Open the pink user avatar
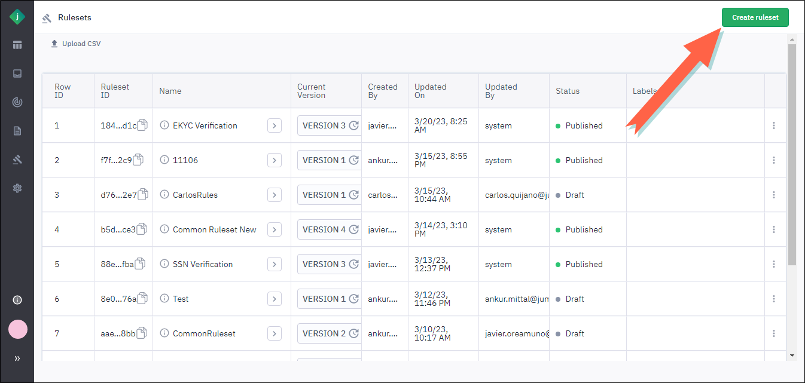The image size is (805, 383). point(18,329)
